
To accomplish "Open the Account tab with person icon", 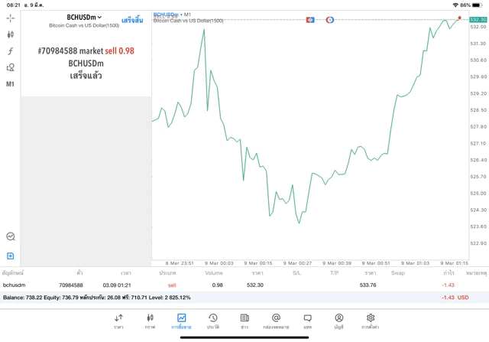I will pos(339,321).
